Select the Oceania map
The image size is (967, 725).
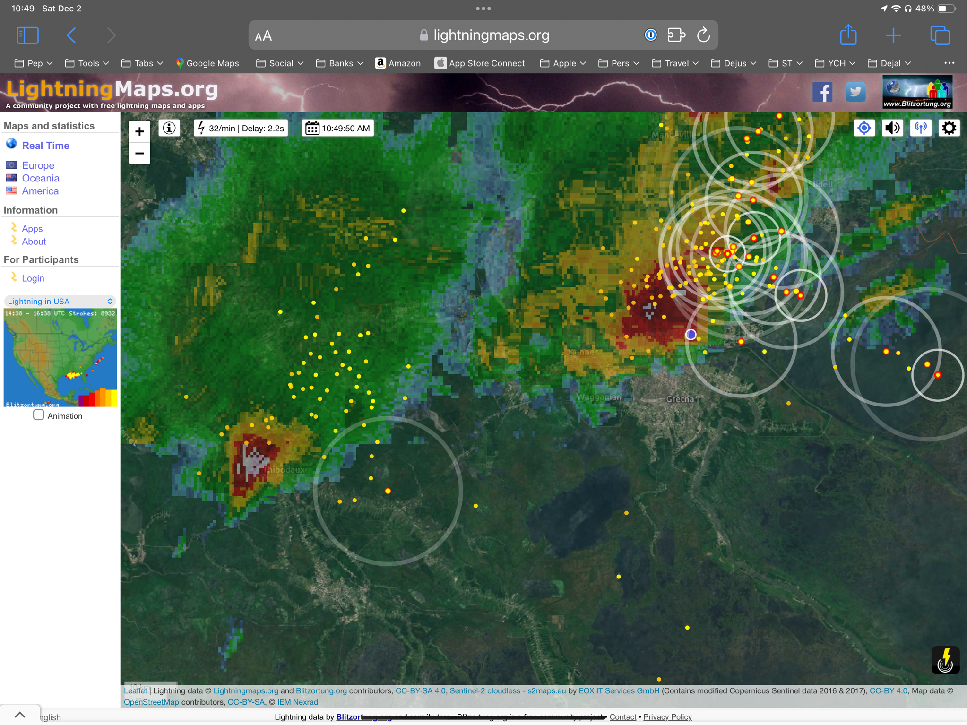(41, 178)
